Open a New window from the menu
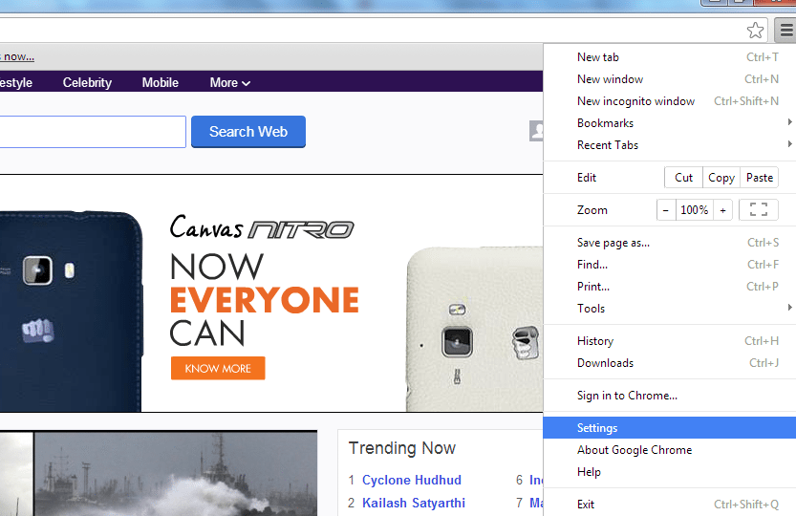The image size is (796, 516). click(670, 79)
